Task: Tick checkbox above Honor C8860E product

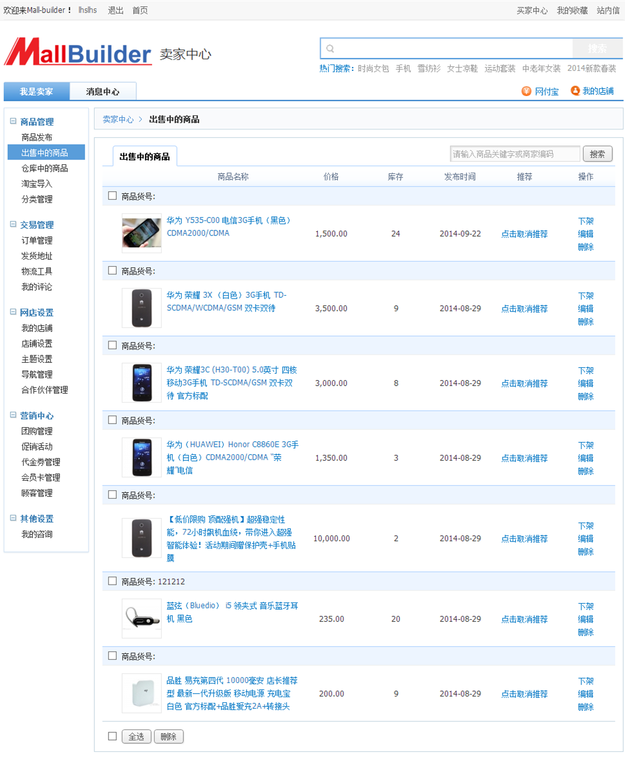Action: click(112, 420)
